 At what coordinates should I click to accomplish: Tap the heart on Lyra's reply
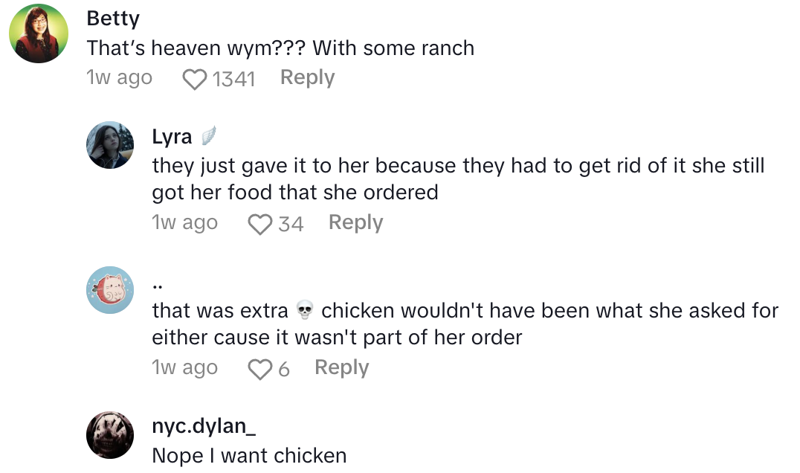tap(260, 224)
